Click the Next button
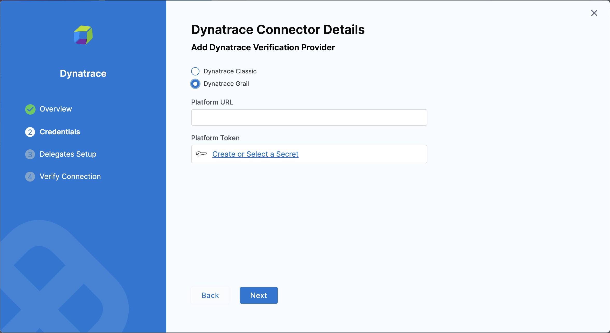610x333 pixels. [259, 295]
